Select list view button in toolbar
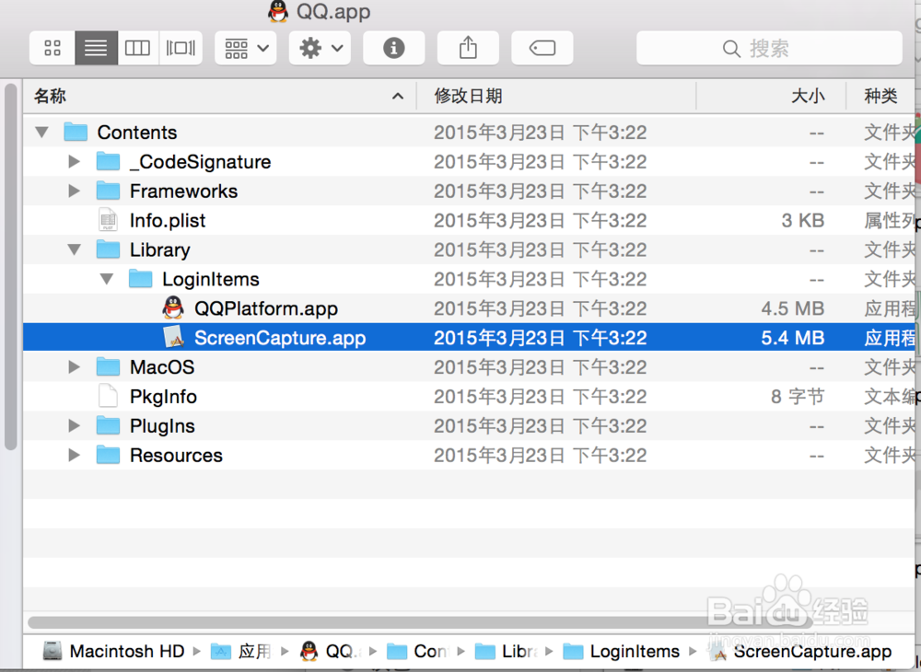Screen dimensions: 921x672 click(x=96, y=48)
